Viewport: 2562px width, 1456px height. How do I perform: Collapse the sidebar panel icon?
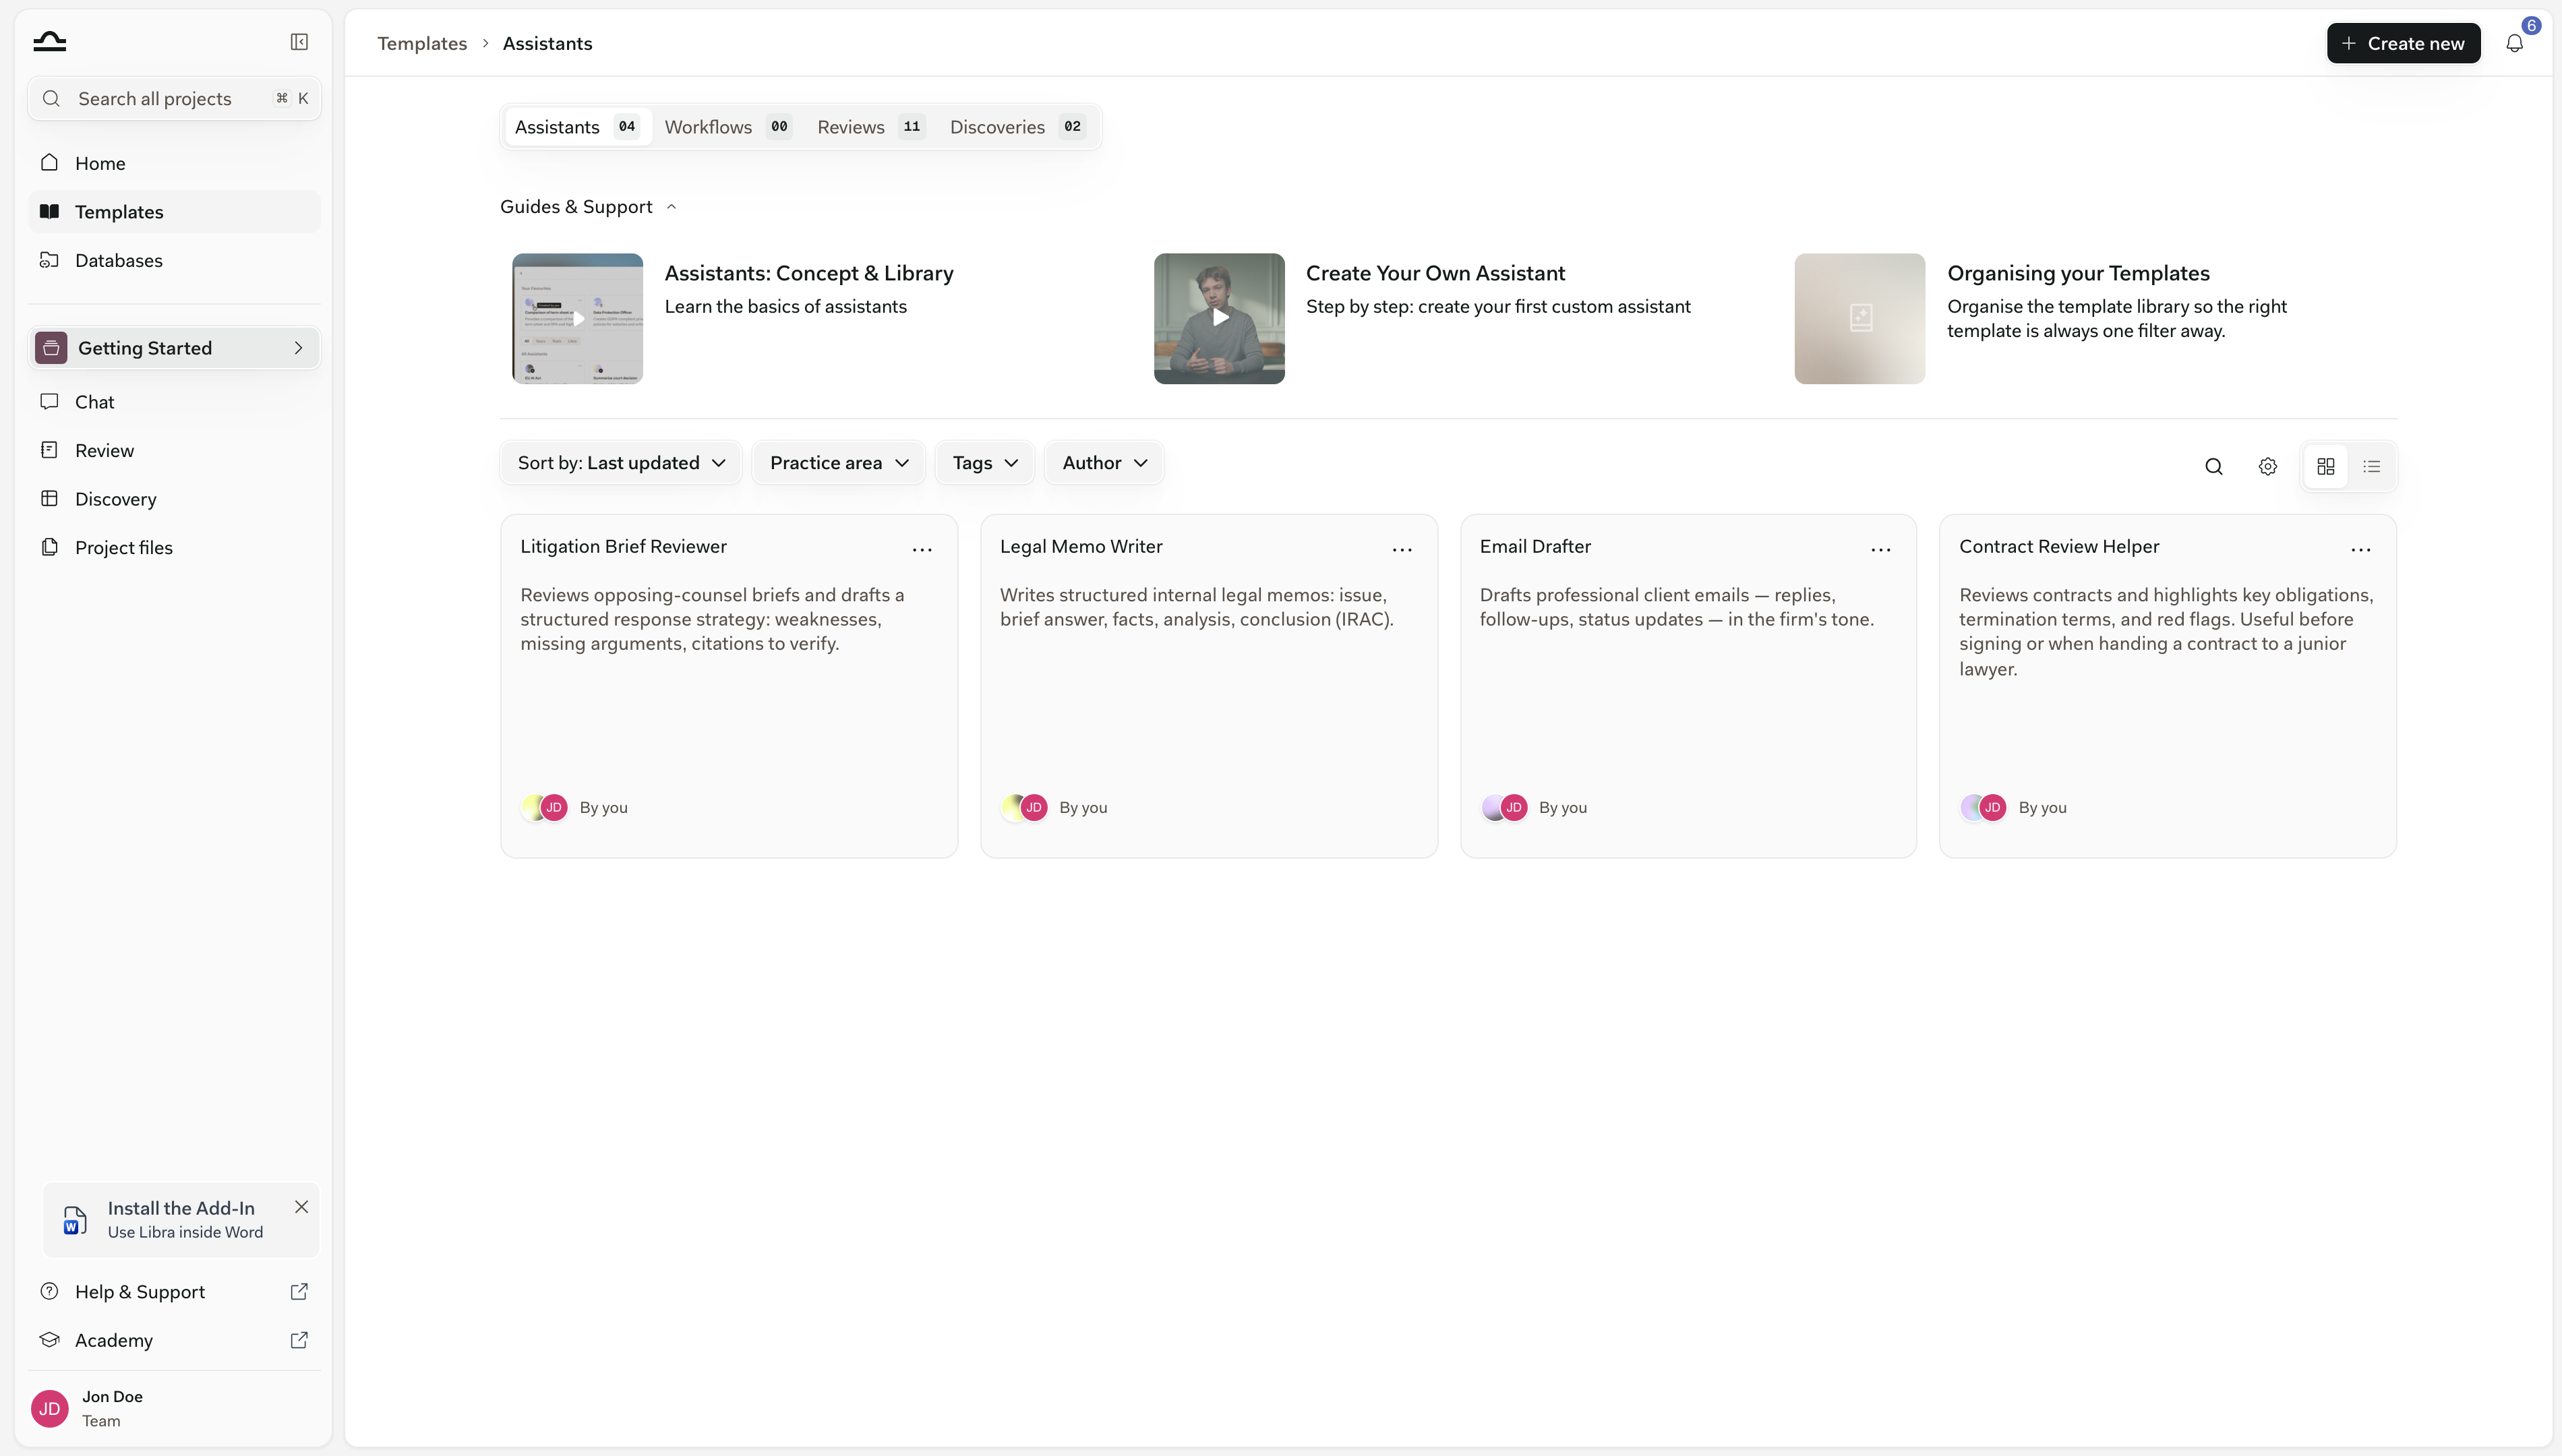click(x=299, y=42)
